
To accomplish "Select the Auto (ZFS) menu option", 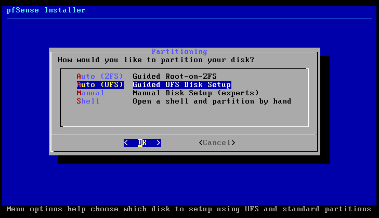I will 100,76.
